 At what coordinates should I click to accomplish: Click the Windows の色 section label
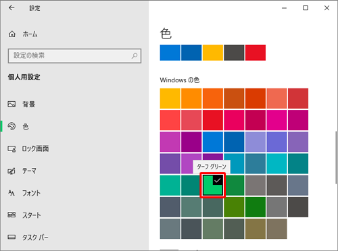(x=180, y=80)
